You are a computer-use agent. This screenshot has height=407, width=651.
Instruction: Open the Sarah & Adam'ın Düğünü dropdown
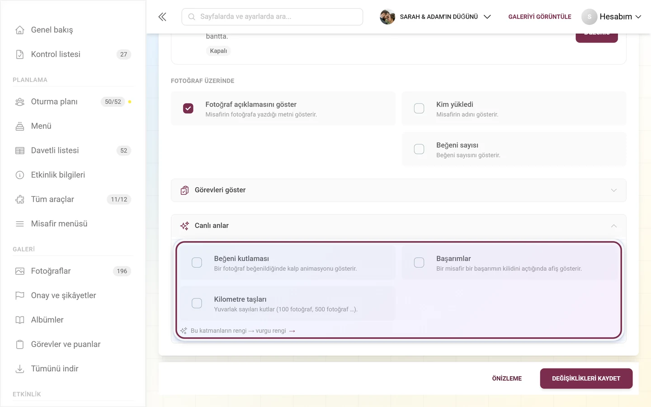[435, 17]
